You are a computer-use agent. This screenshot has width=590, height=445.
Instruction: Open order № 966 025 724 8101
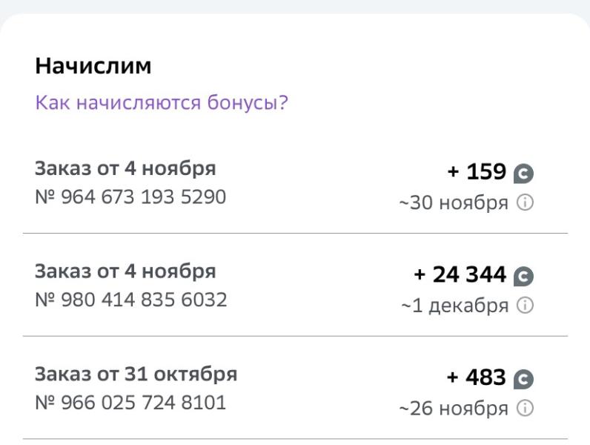coord(130,403)
